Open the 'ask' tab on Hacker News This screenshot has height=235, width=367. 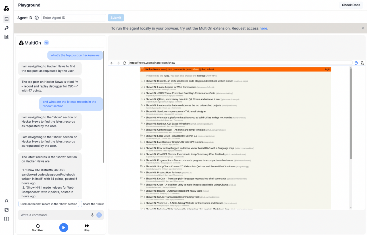(189, 69)
